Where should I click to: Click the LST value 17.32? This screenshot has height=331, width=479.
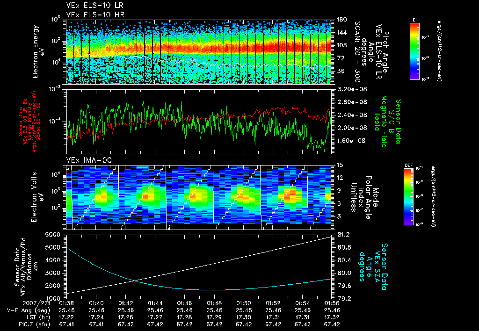[332, 317]
